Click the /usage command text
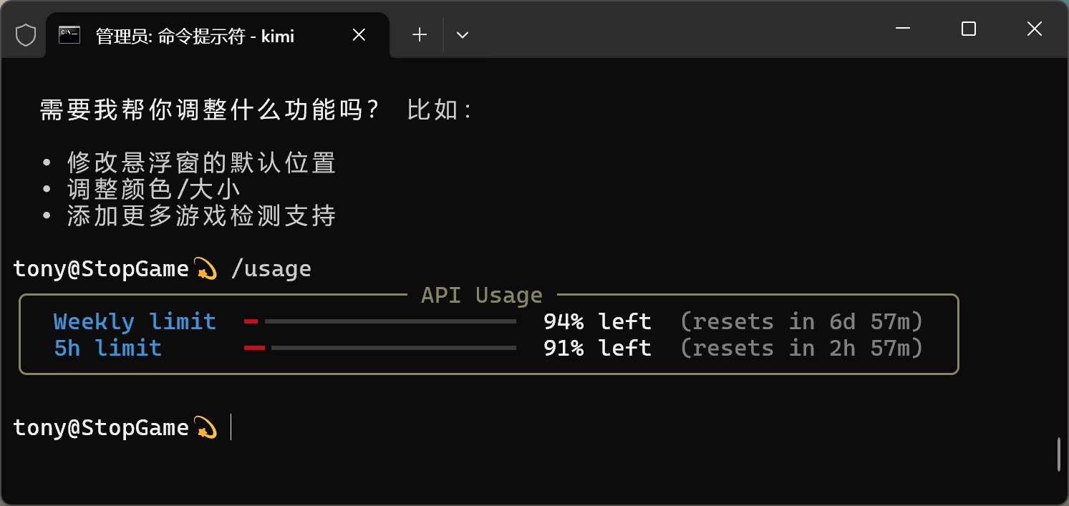This screenshot has width=1069, height=506. pyautogui.click(x=271, y=270)
